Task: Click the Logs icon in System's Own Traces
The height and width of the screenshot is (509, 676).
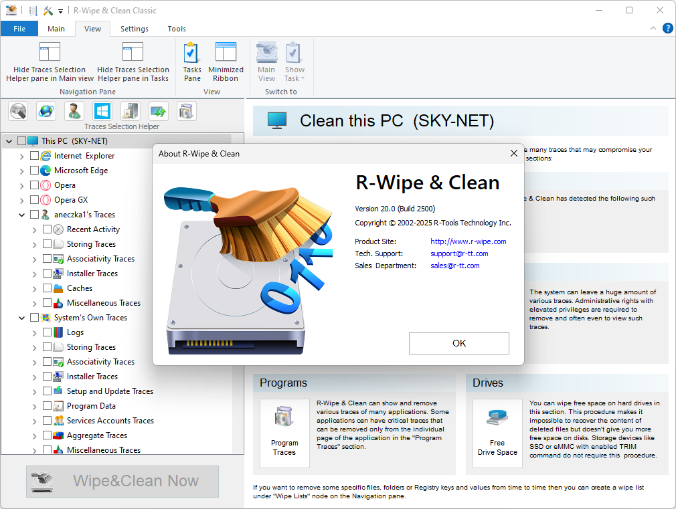Action: pyautogui.click(x=58, y=332)
